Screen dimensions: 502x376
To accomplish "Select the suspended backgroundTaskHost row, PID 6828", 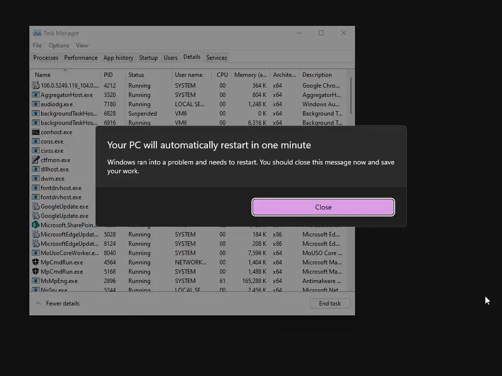I will [189, 114].
